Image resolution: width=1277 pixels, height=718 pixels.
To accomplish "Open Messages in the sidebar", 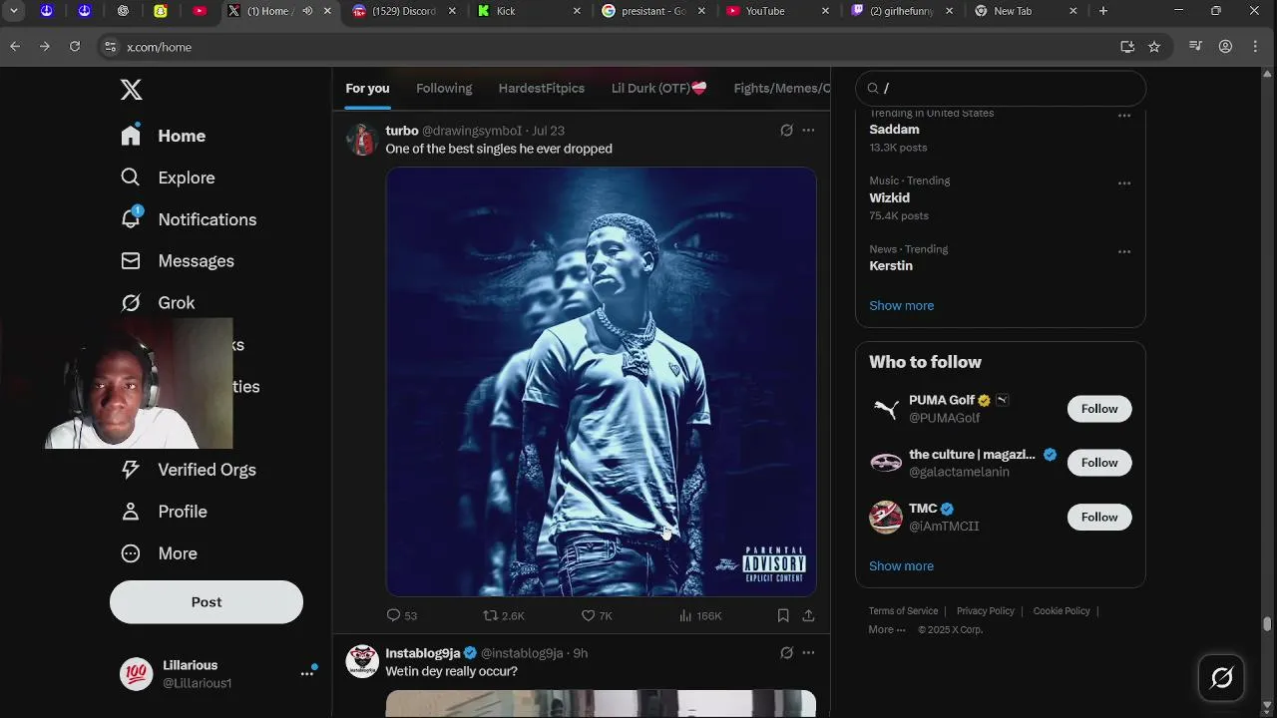I will point(177,261).
